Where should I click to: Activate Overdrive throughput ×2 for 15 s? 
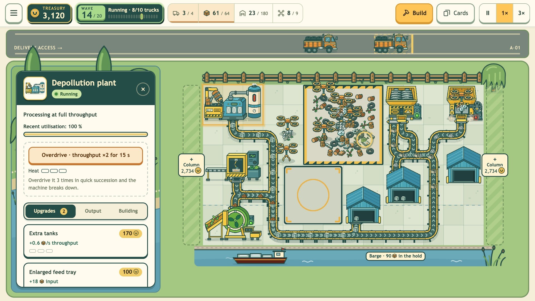click(86, 155)
